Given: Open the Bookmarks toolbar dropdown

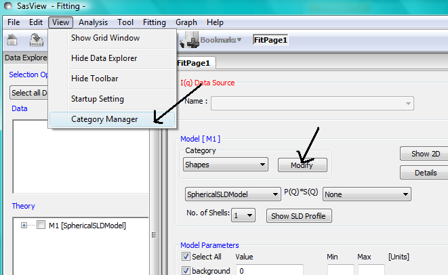Looking at the screenshot, I should [x=220, y=41].
